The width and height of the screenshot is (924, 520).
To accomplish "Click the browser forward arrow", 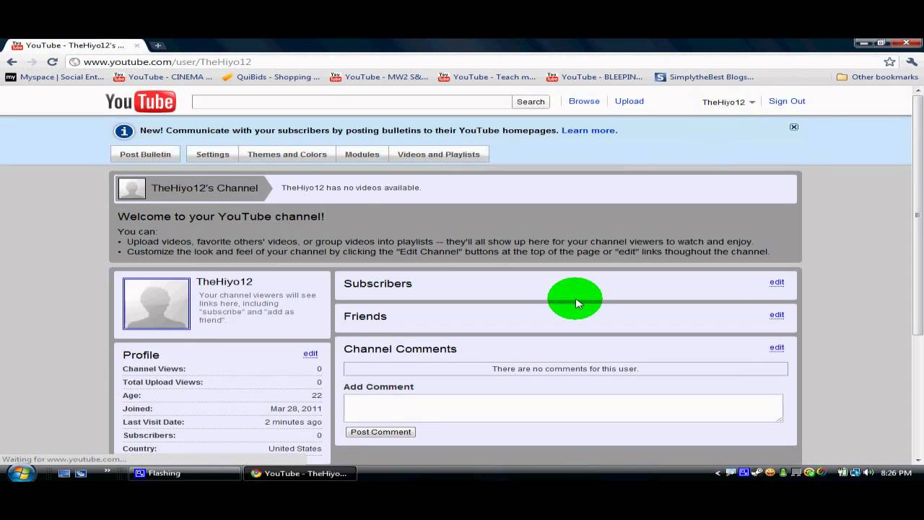I will point(31,62).
